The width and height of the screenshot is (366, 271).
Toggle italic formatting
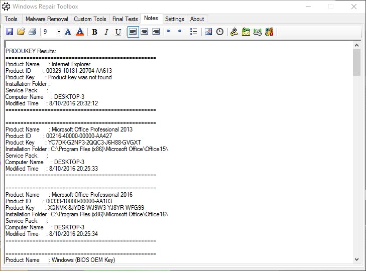point(106,32)
